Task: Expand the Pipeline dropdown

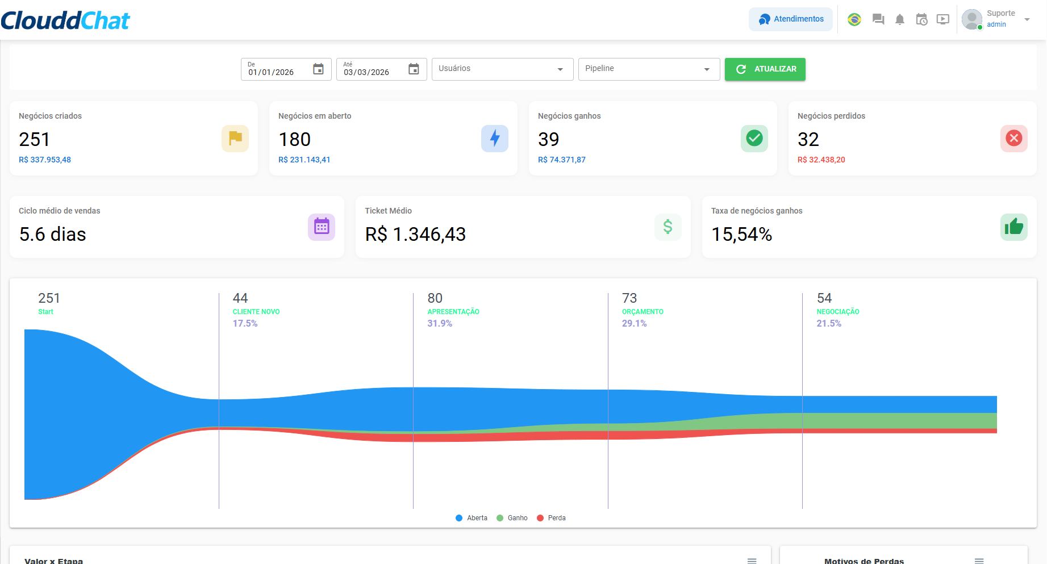Action: (x=649, y=69)
